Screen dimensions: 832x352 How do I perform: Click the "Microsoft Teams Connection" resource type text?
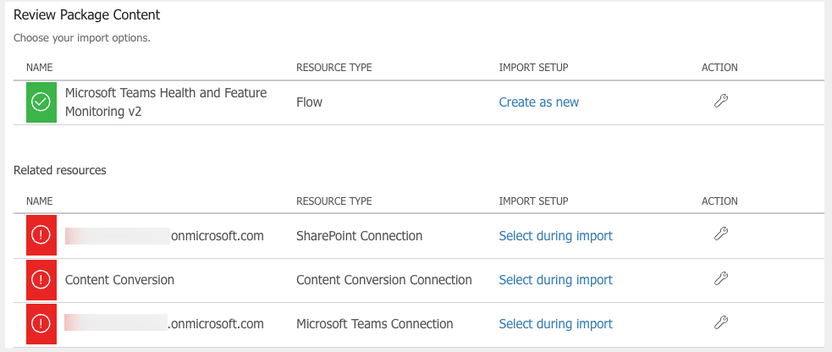click(374, 324)
